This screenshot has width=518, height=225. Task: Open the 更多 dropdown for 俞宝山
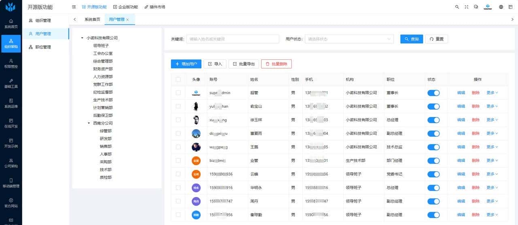coord(492,106)
